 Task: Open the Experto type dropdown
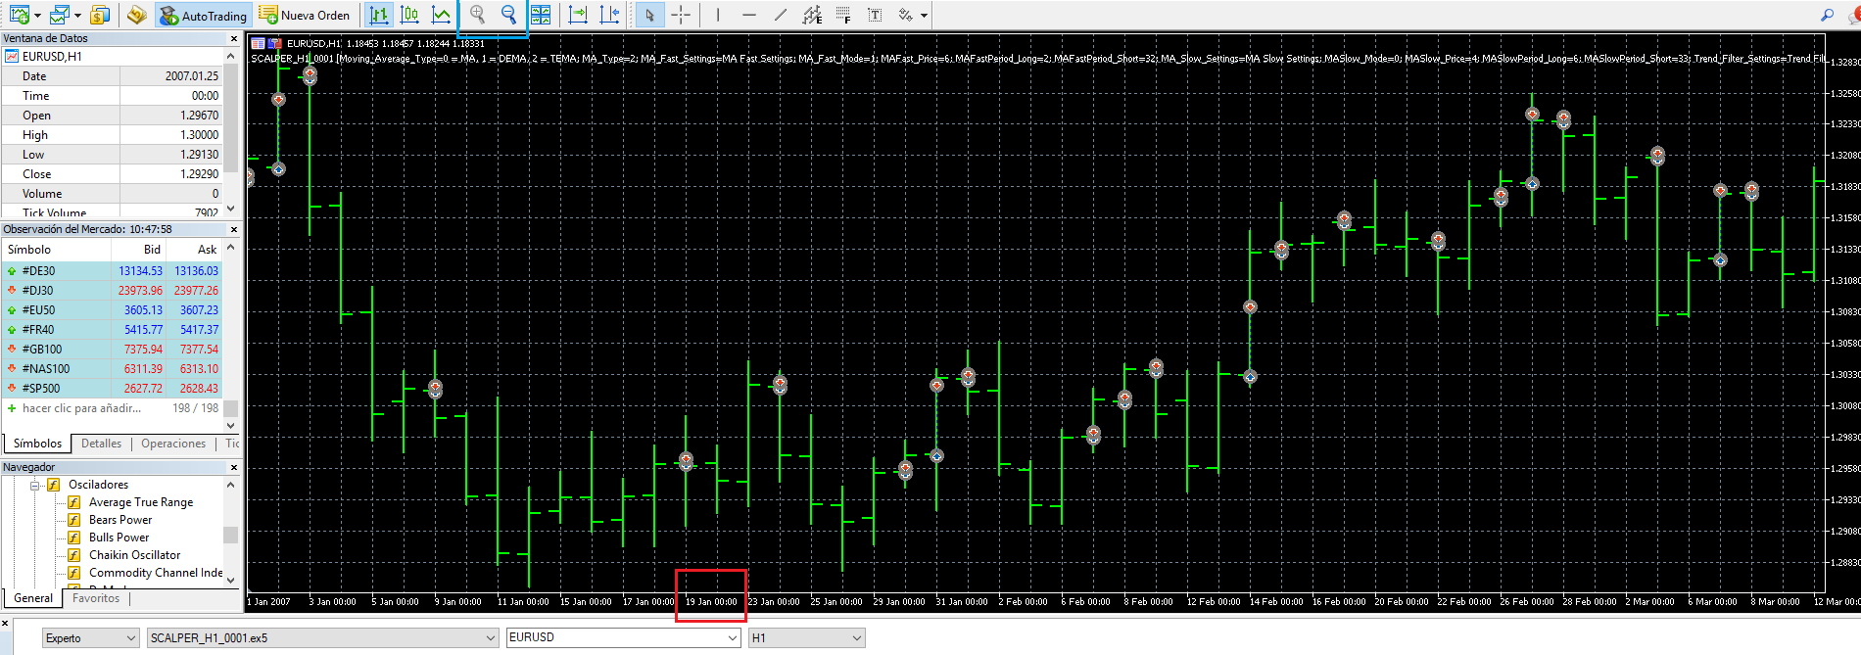tap(91, 637)
